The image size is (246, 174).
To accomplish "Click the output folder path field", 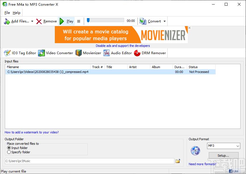I will tap(89, 161).
